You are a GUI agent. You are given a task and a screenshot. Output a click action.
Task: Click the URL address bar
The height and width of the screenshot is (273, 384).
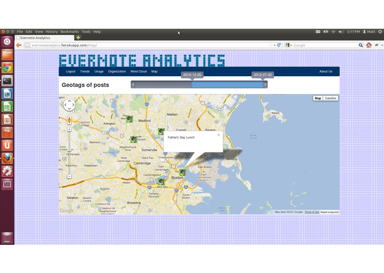(x=147, y=45)
